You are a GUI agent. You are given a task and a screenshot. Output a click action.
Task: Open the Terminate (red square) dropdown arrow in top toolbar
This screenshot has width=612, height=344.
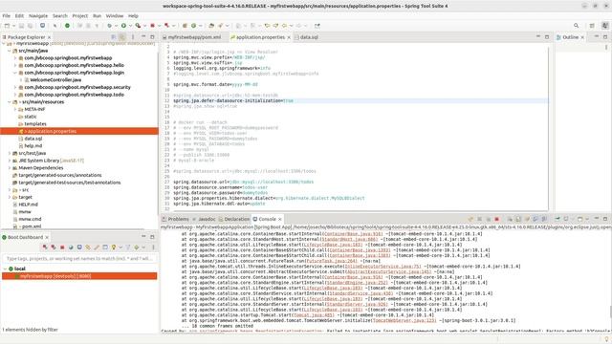click(160, 26)
